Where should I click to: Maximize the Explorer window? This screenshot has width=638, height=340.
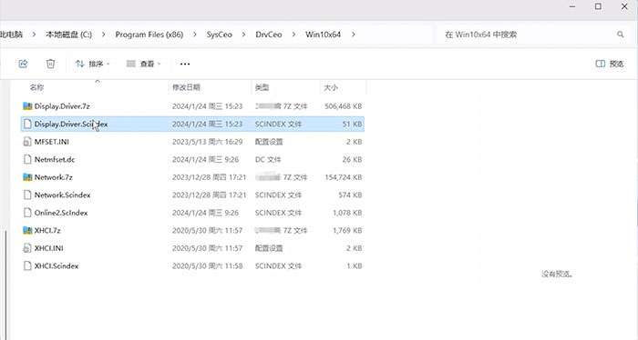coord(598,7)
